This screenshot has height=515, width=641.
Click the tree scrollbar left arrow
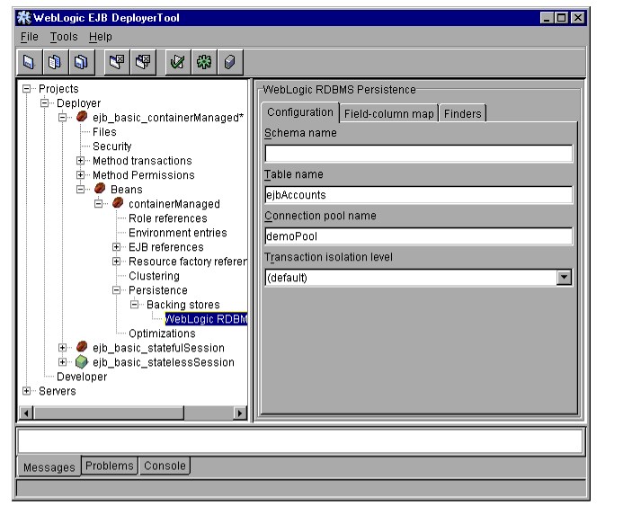[x=26, y=413]
